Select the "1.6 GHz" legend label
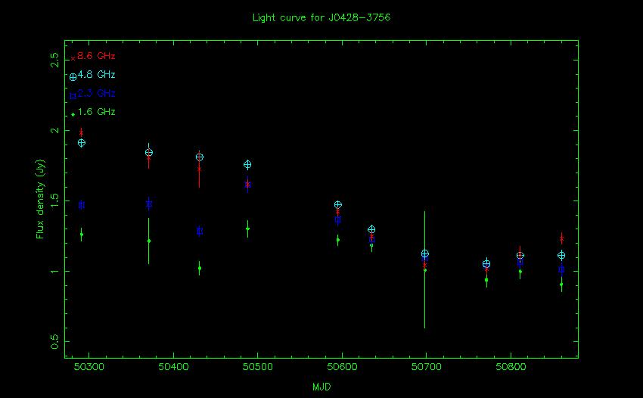This screenshot has height=398, width=643. coord(96,111)
